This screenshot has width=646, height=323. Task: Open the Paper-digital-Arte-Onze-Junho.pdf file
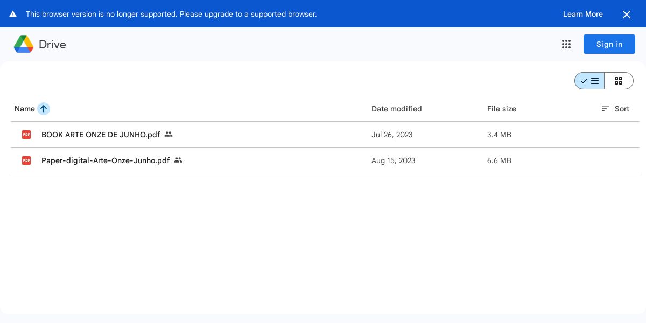click(106, 160)
